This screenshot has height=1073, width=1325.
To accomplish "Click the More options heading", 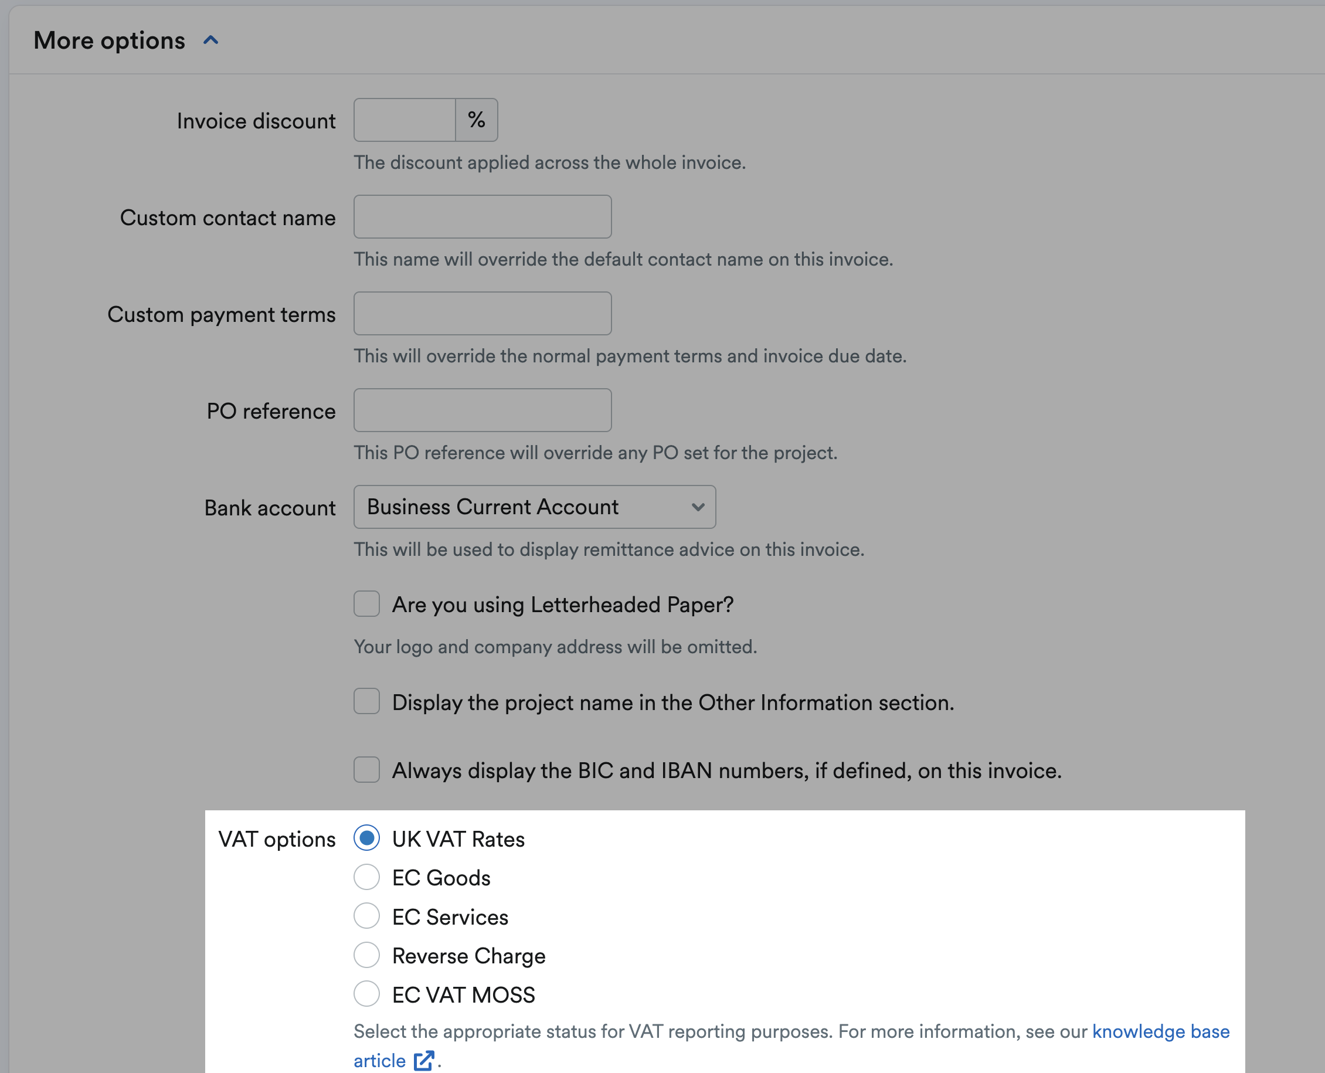I will pyautogui.click(x=110, y=41).
